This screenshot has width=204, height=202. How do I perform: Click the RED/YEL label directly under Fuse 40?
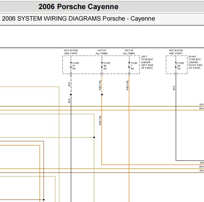100,85
